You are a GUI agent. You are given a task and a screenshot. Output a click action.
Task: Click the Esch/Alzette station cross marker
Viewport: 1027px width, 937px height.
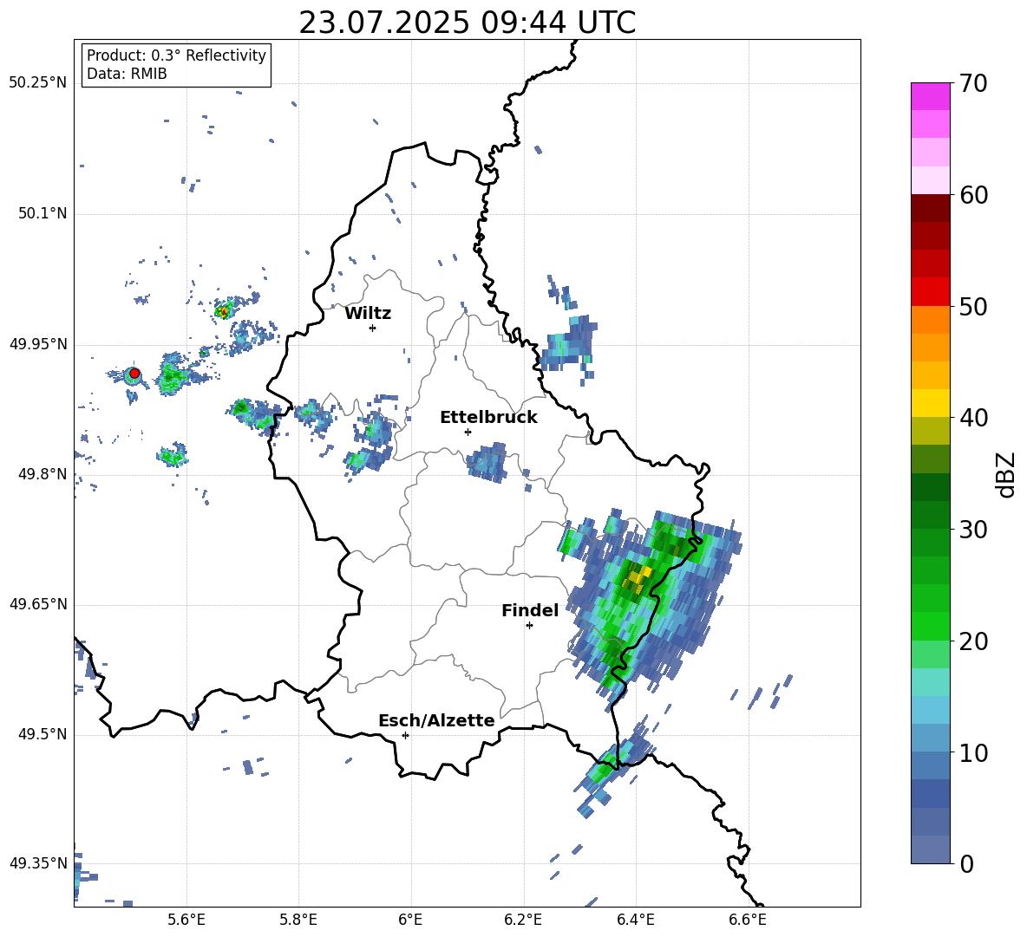click(405, 735)
